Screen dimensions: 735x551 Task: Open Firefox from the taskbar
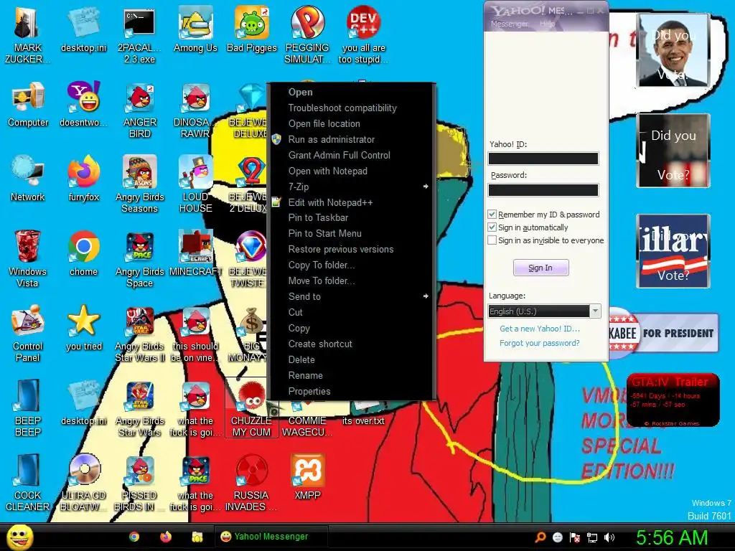point(166,537)
